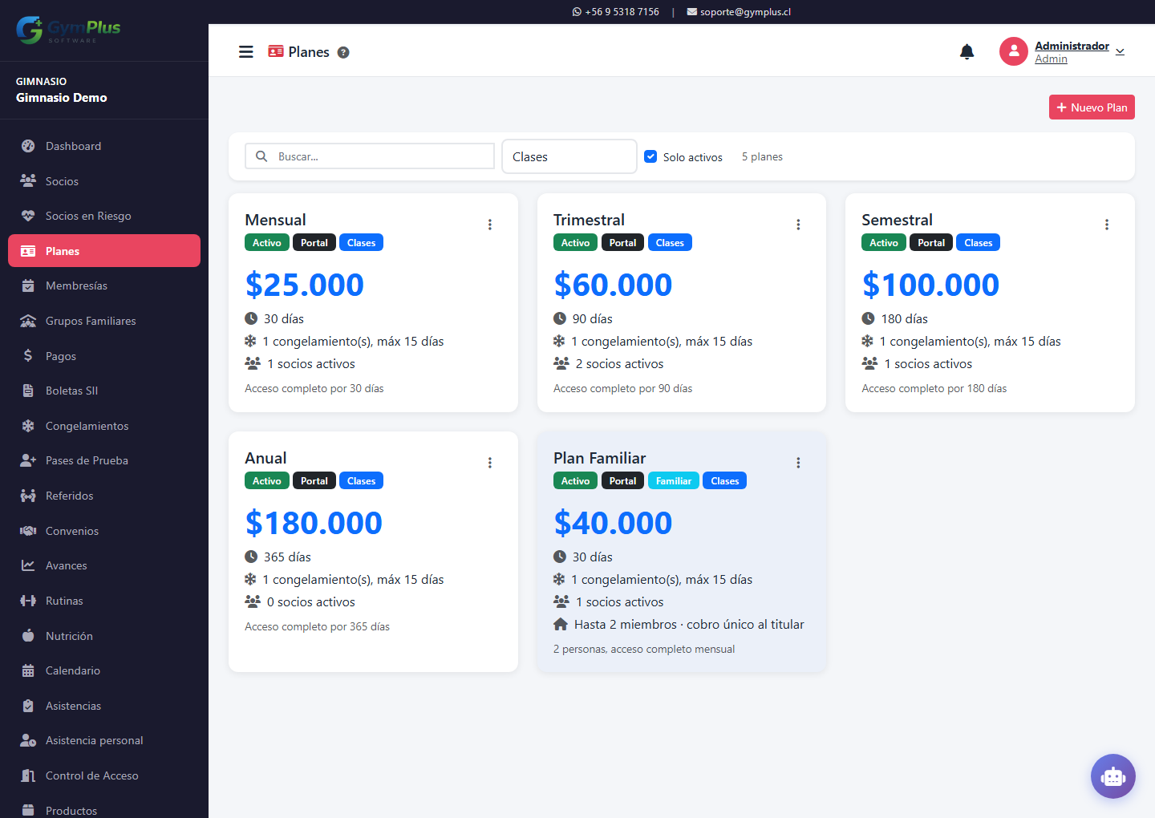1155x818 pixels.
Task: Click the $180.000 price on Anual card
Action: coord(314,523)
